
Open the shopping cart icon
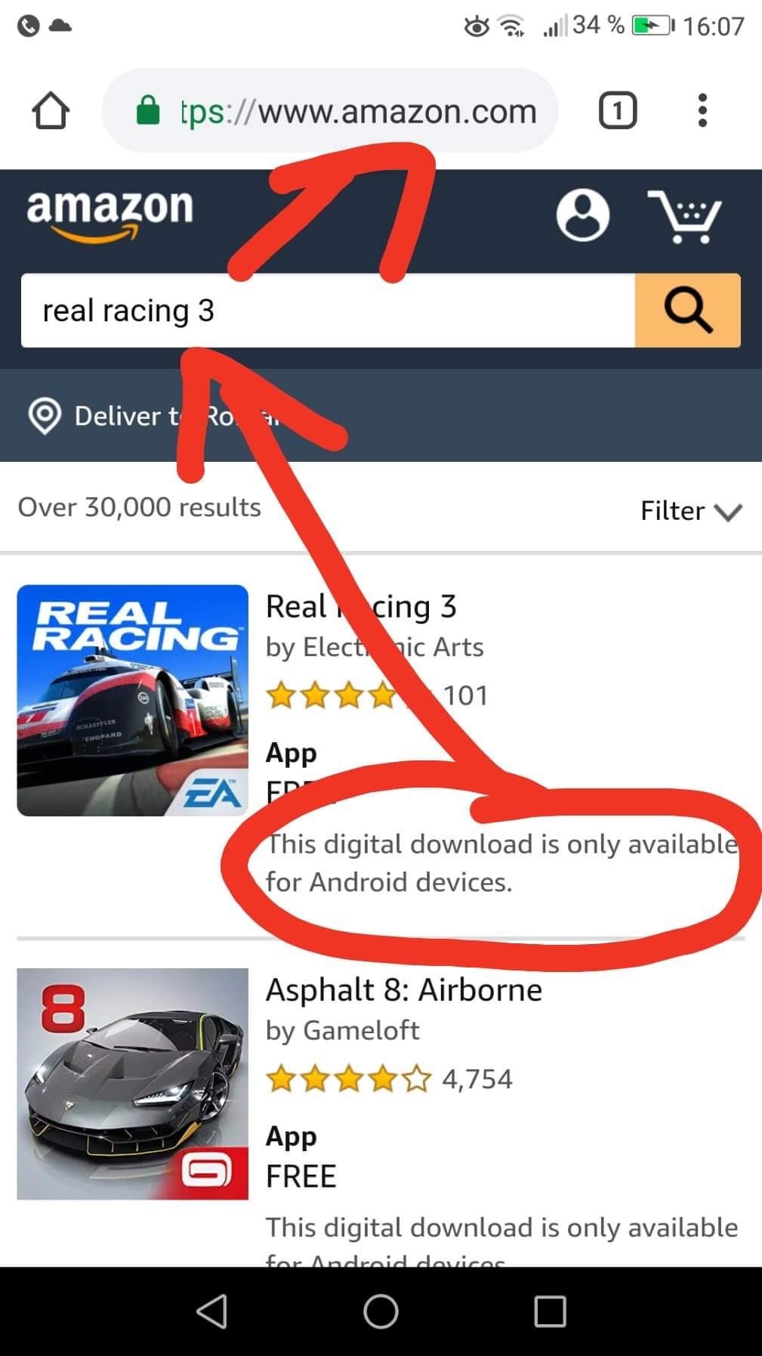click(684, 217)
